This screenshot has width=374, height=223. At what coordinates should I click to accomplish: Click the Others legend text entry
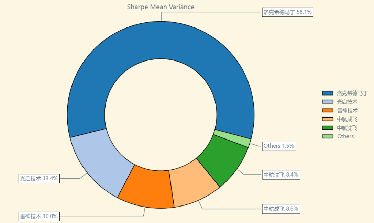coord(345,136)
